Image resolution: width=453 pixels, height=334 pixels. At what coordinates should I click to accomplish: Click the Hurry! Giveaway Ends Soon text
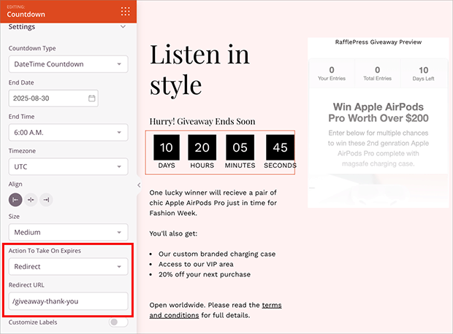pyautogui.click(x=202, y=122)
